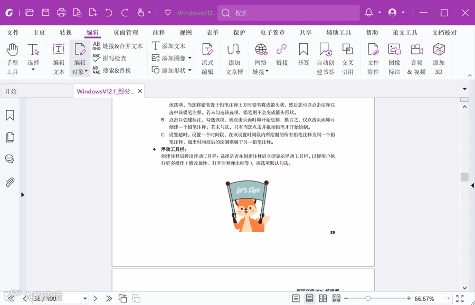Switch to the 页面管理 tab
This screenshot has height=305, width=475.
point(126,32)
